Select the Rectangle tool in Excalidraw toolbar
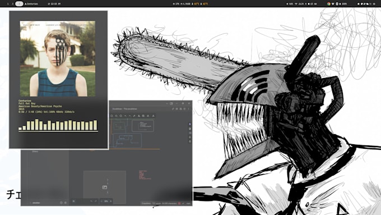The image size is (381, 215). pyautogui.click(x=111, y=116)
